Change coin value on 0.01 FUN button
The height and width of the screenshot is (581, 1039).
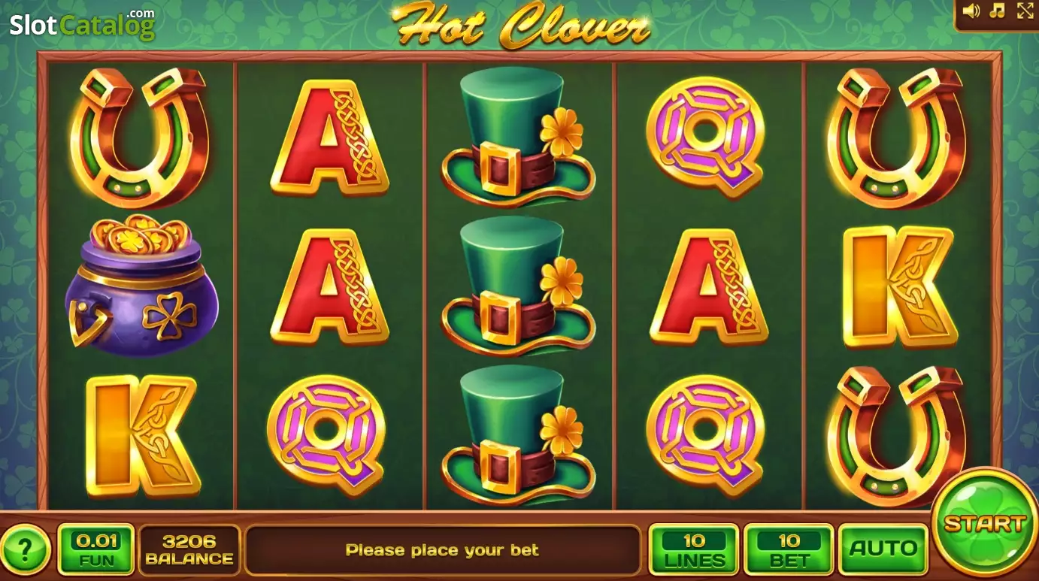click(96, 549)
